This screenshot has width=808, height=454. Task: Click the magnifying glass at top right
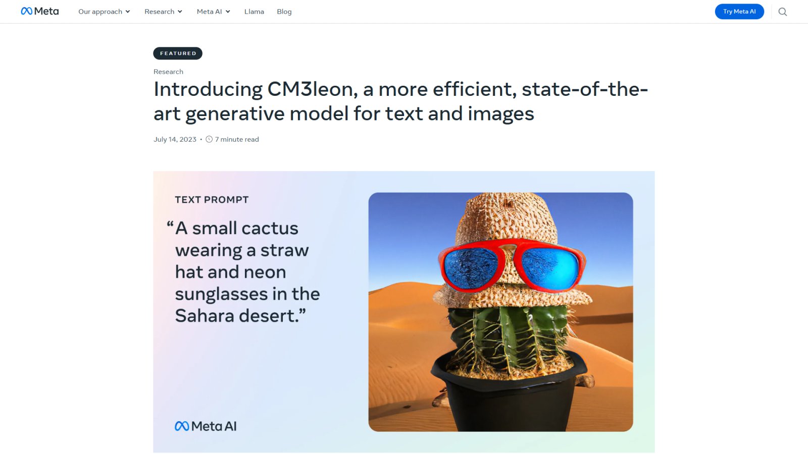pos(783,12)
